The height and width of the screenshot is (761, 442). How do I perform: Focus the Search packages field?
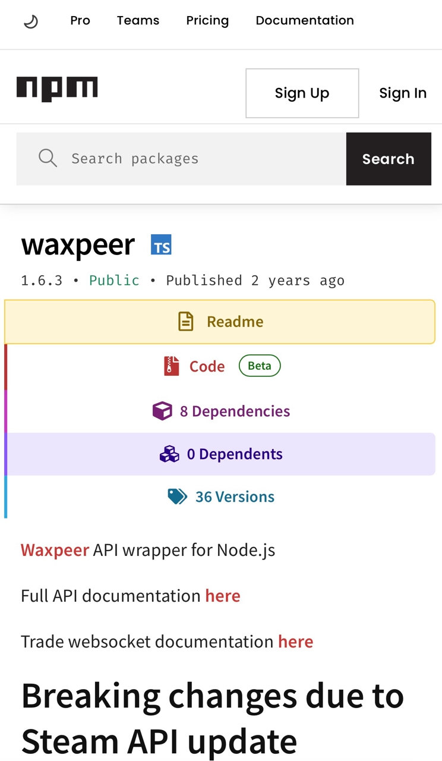click(x=181, y=159)
